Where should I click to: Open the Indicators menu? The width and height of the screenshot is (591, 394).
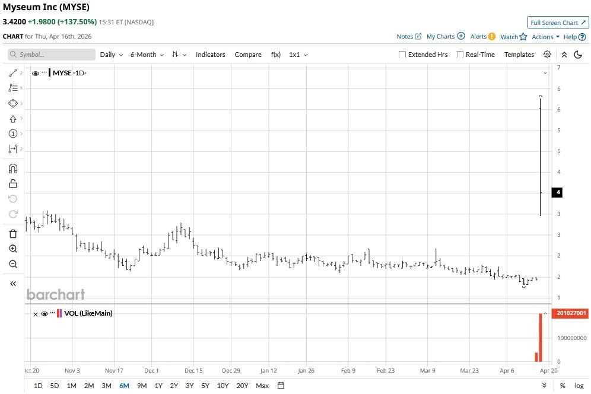210,55
